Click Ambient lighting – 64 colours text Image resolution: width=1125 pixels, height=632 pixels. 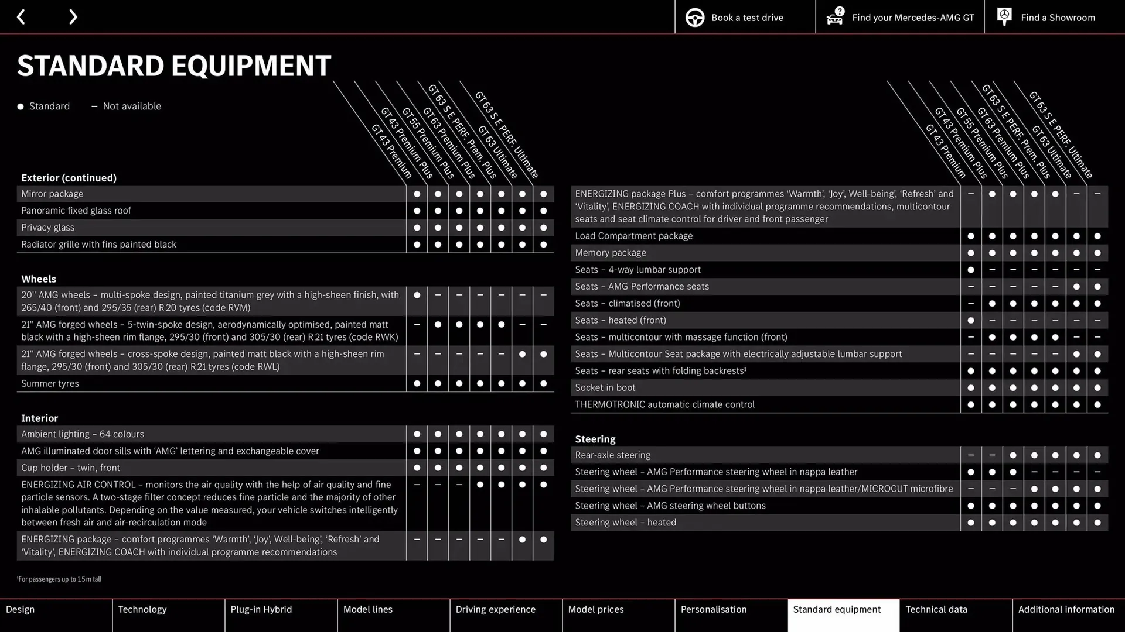click(83, 434)
